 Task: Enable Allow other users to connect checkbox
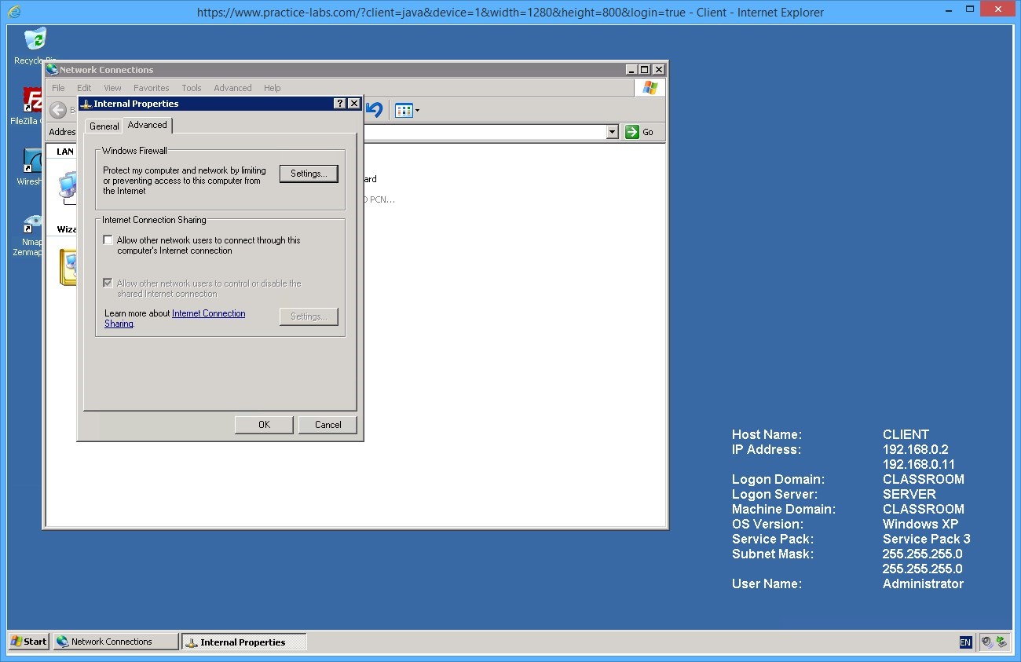(108, 240)
